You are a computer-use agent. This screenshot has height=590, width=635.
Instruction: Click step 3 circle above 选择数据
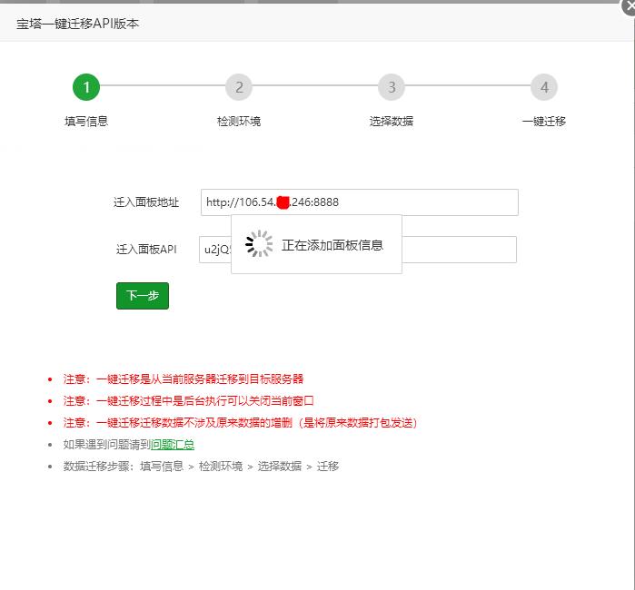[x=392, y=87]
